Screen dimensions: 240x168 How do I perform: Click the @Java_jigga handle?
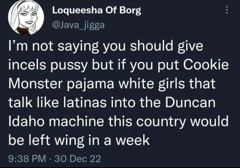point(78,25)
